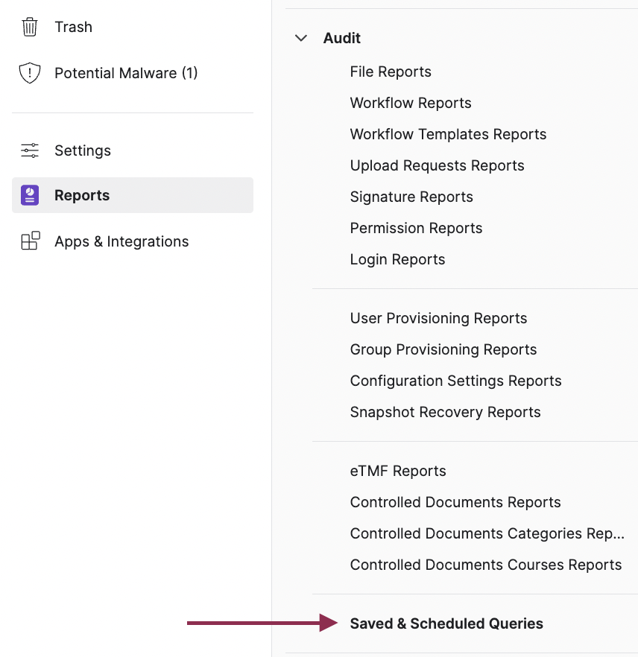Select Workflow Reports
The width and height of the screenshot is (638, 657).
(411, 103)
